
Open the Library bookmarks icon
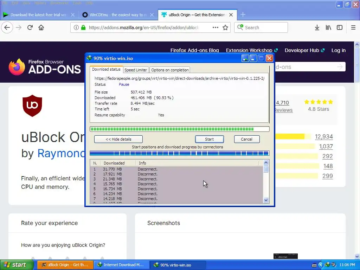pyautogui.click(x=328, y=27)
